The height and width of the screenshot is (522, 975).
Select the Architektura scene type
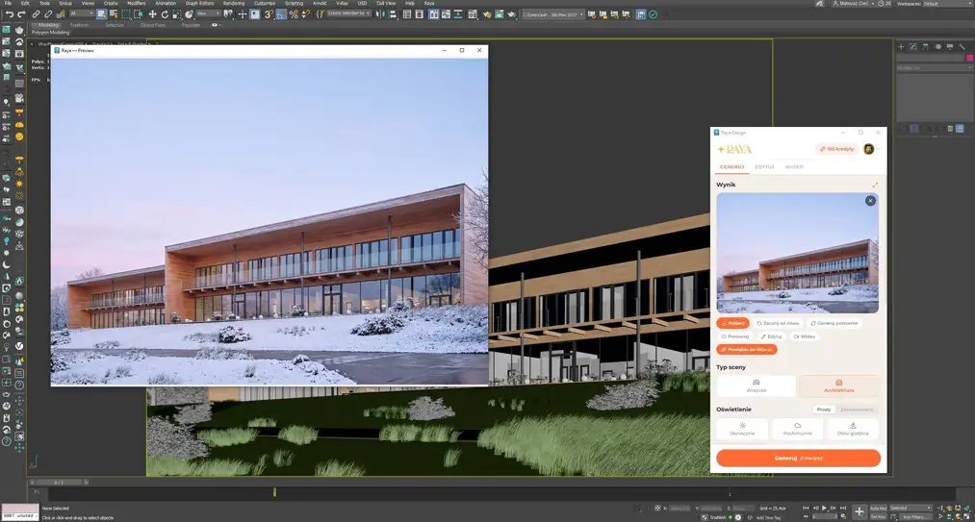[839, 385]
